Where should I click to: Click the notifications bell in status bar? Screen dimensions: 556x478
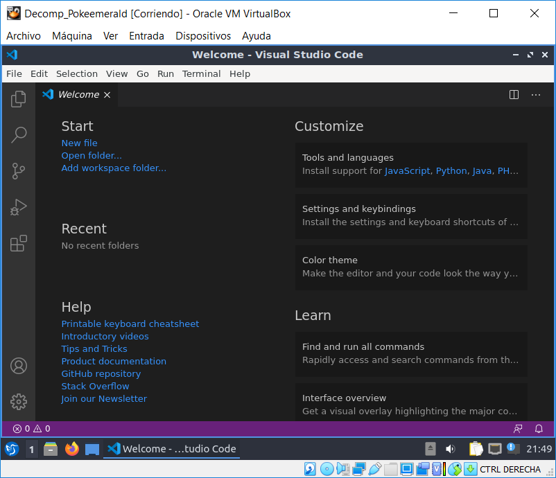coord(539,429)
